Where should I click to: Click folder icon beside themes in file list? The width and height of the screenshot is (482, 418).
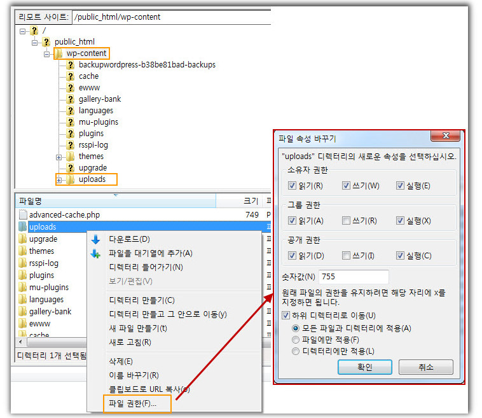coord(22,251)
